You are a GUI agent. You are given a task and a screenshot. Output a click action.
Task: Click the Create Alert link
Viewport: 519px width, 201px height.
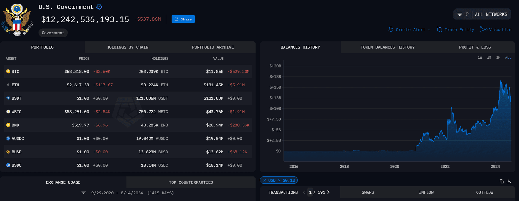pyautogui.click(x=409, y=30)
